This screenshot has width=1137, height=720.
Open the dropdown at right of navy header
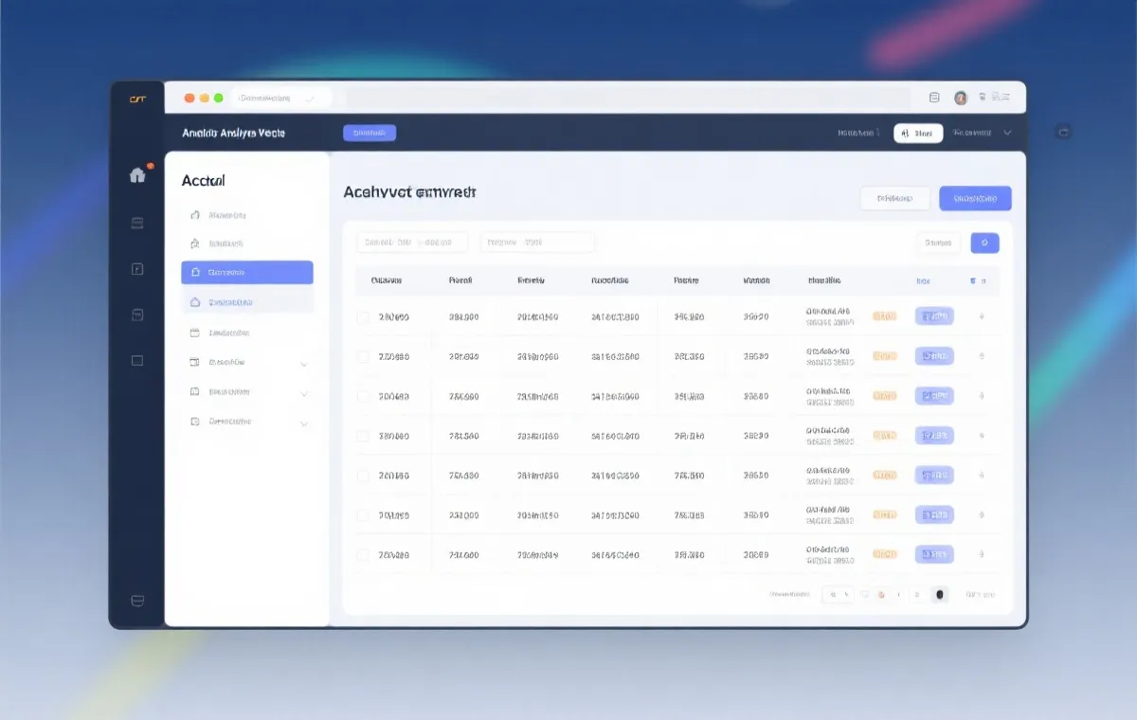(1007, 134)
